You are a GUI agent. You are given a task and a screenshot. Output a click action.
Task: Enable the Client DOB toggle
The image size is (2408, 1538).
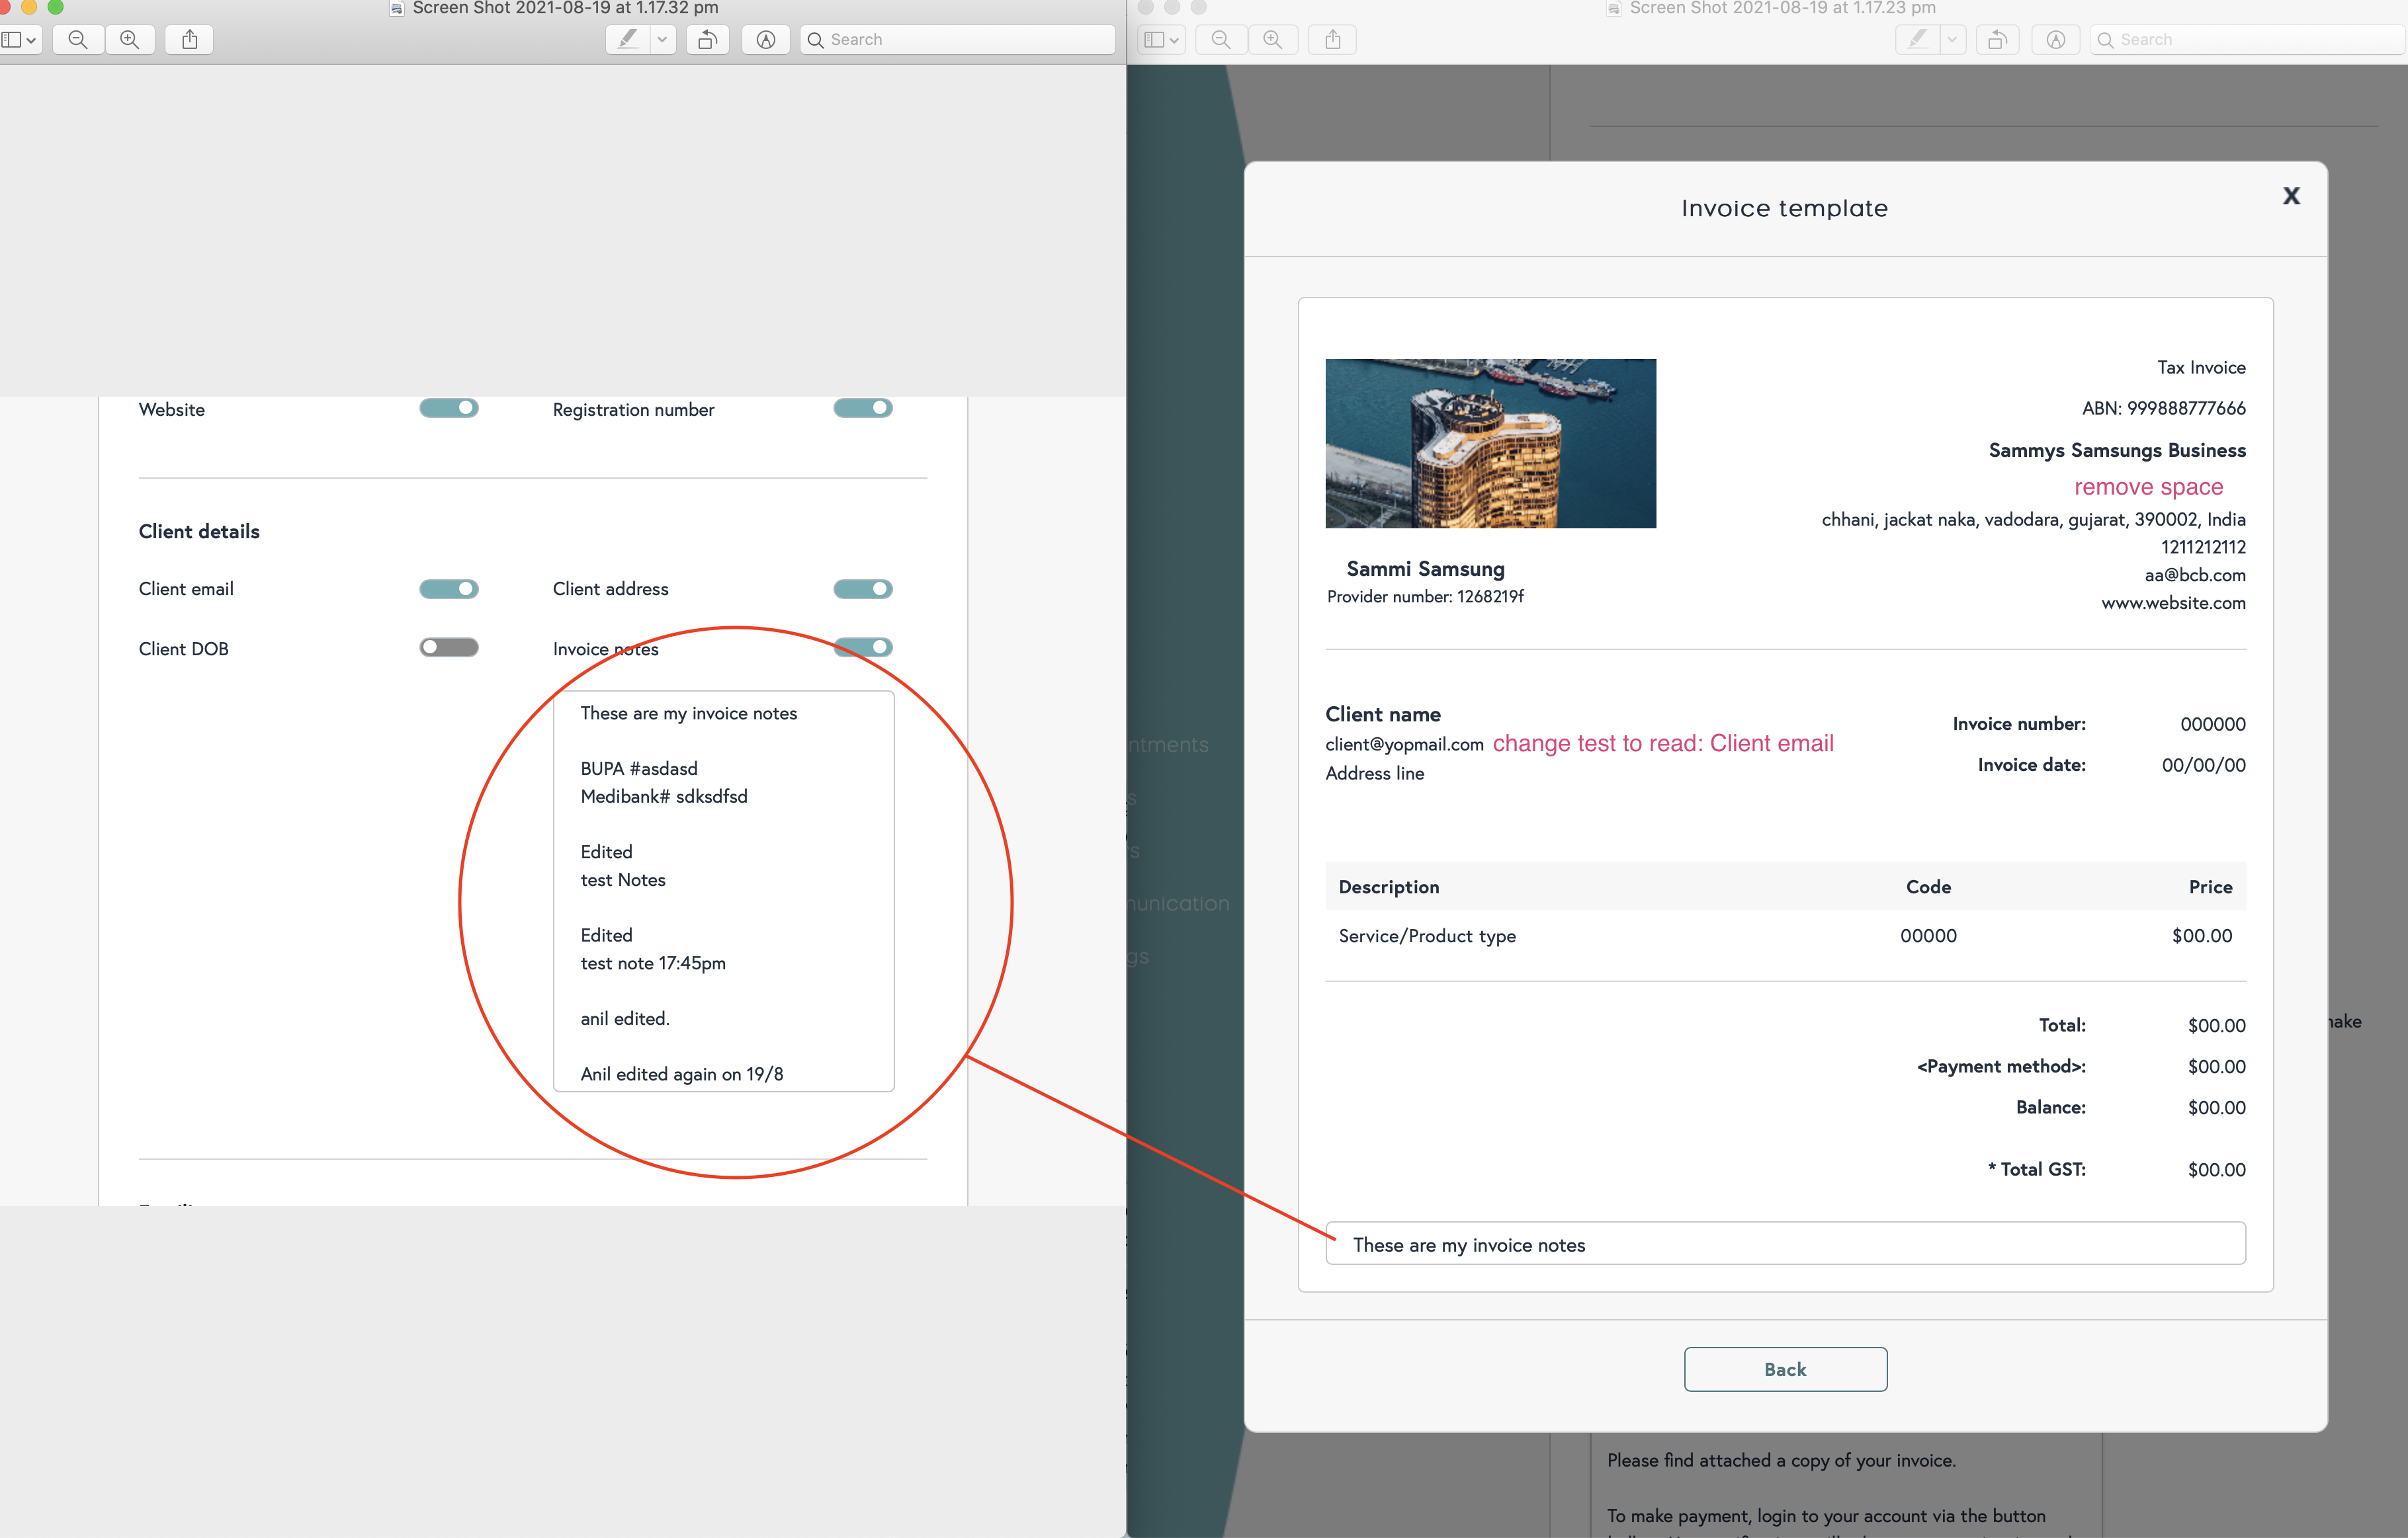[x=449, y=647]
